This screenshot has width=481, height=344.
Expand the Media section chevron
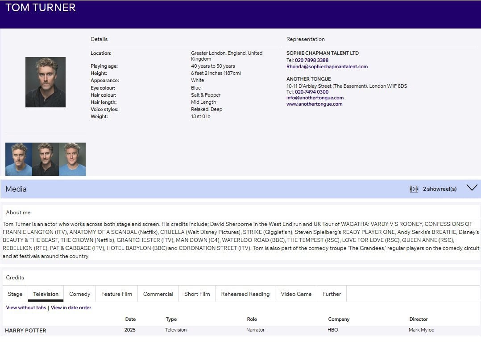(472, 188)
